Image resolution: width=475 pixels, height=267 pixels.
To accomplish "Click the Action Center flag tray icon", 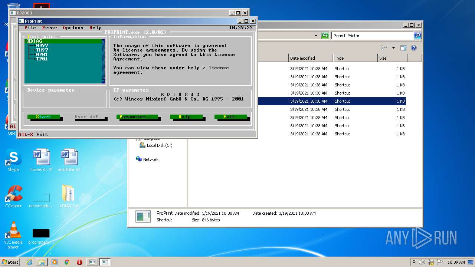I will tap(439, 262).
